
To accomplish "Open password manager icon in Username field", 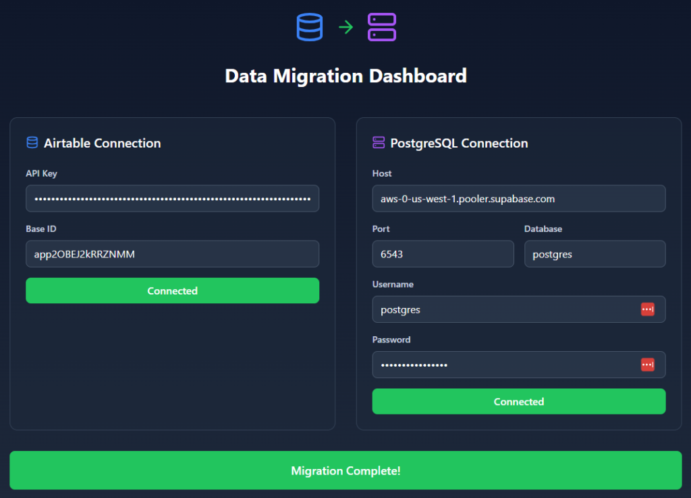I will (x=647, y=309).
